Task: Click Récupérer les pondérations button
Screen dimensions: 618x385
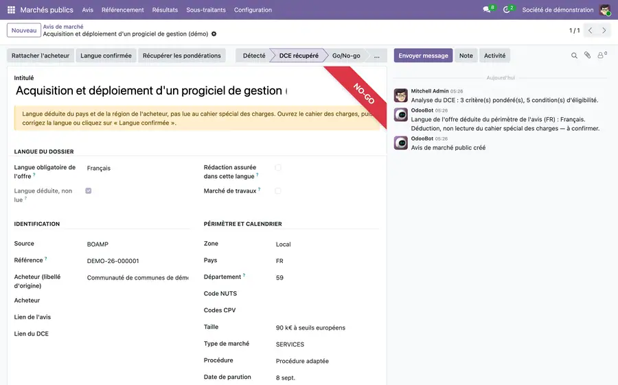Action: 182,55
